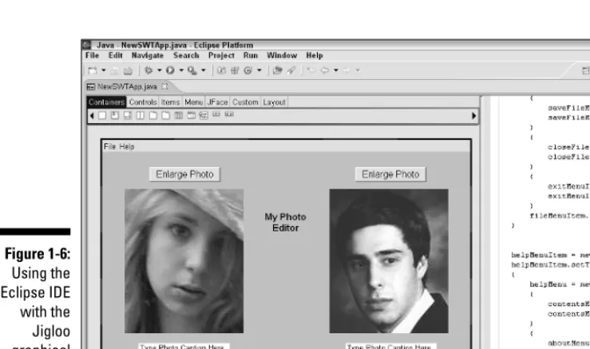Image resolution: width=590 pixels, height=349 pixels.
Task: Open the Window menu
Action: pos(282,56)
